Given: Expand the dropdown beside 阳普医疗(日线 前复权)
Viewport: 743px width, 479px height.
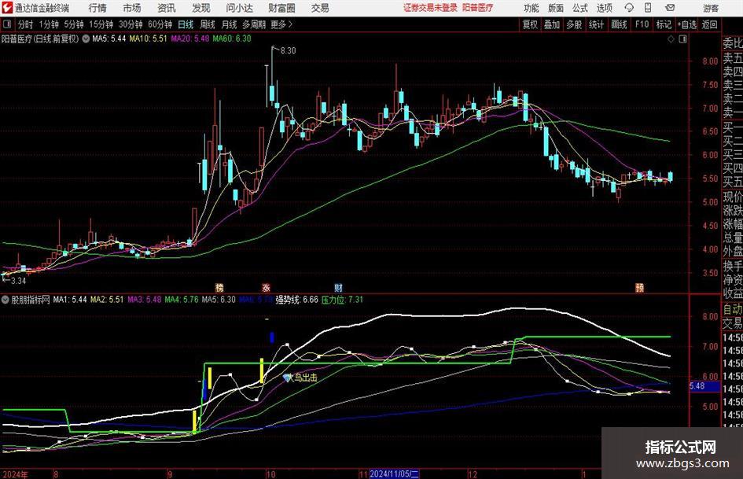Looking at the screenshot, I should click(86, 39).
